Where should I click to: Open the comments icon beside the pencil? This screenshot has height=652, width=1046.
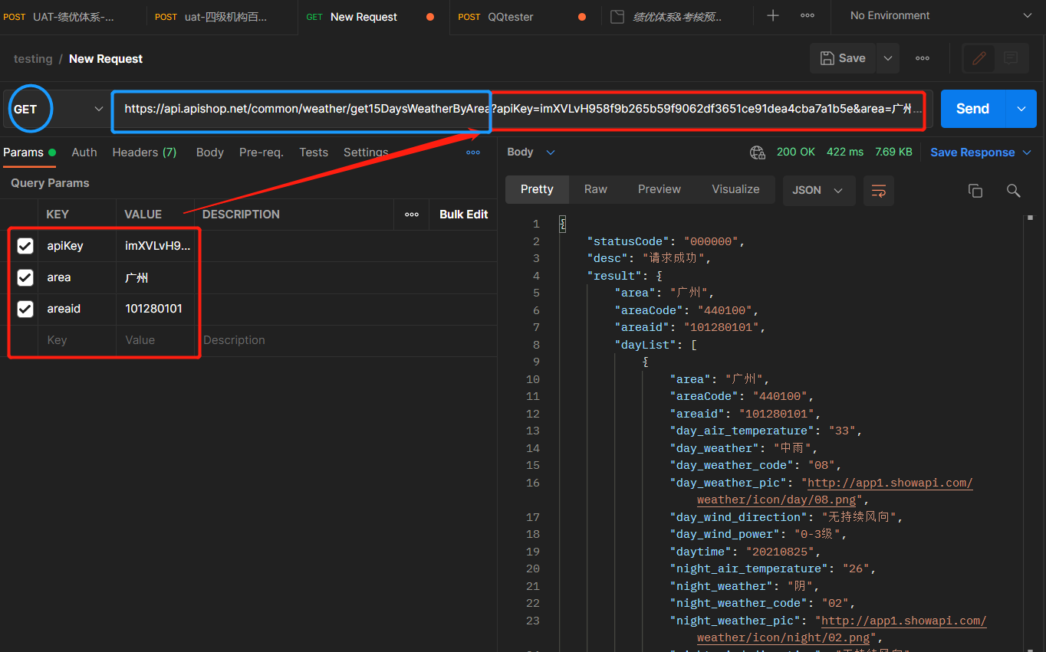pyautogui.click(x=1011, y=58)
